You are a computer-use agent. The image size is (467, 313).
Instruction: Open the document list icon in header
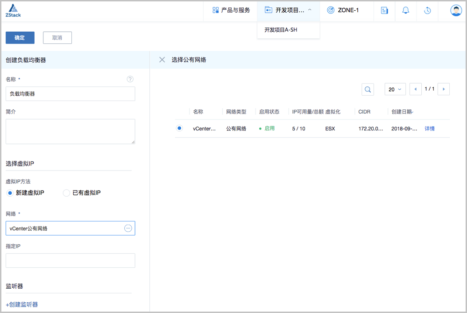tap(384, 10)
